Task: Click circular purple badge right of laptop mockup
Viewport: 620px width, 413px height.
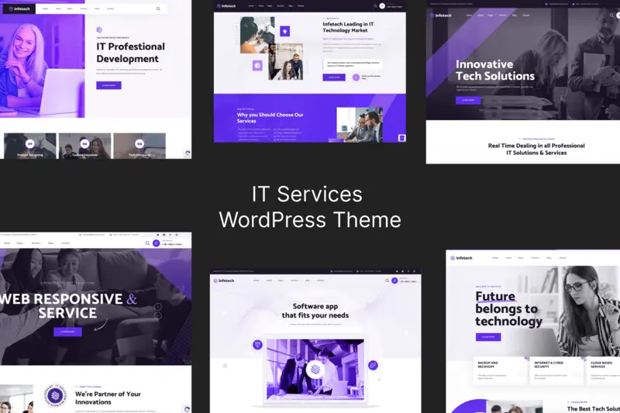Action: pos(373,365)
